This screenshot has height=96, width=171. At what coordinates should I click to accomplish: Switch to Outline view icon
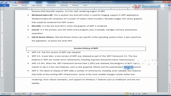(x=136, y=94)
